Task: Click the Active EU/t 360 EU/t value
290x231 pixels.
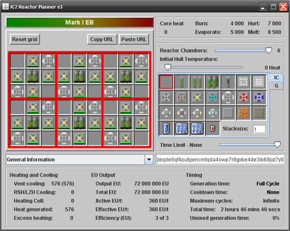Action: point(158,201)
